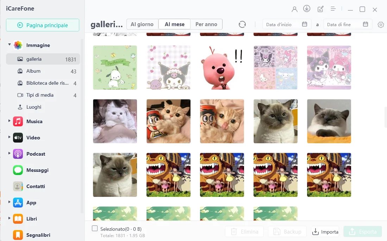Viewport: 387px width, 241px height.
Task: Open the hamburger menu icon
Action: click(333, 9)
